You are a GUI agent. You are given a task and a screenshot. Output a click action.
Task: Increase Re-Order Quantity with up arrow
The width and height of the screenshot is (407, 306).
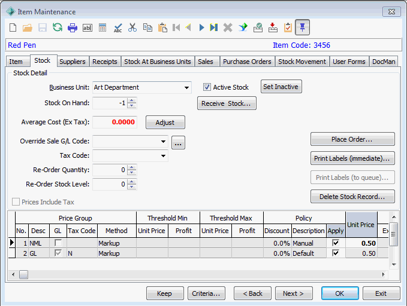coord(132,168)
